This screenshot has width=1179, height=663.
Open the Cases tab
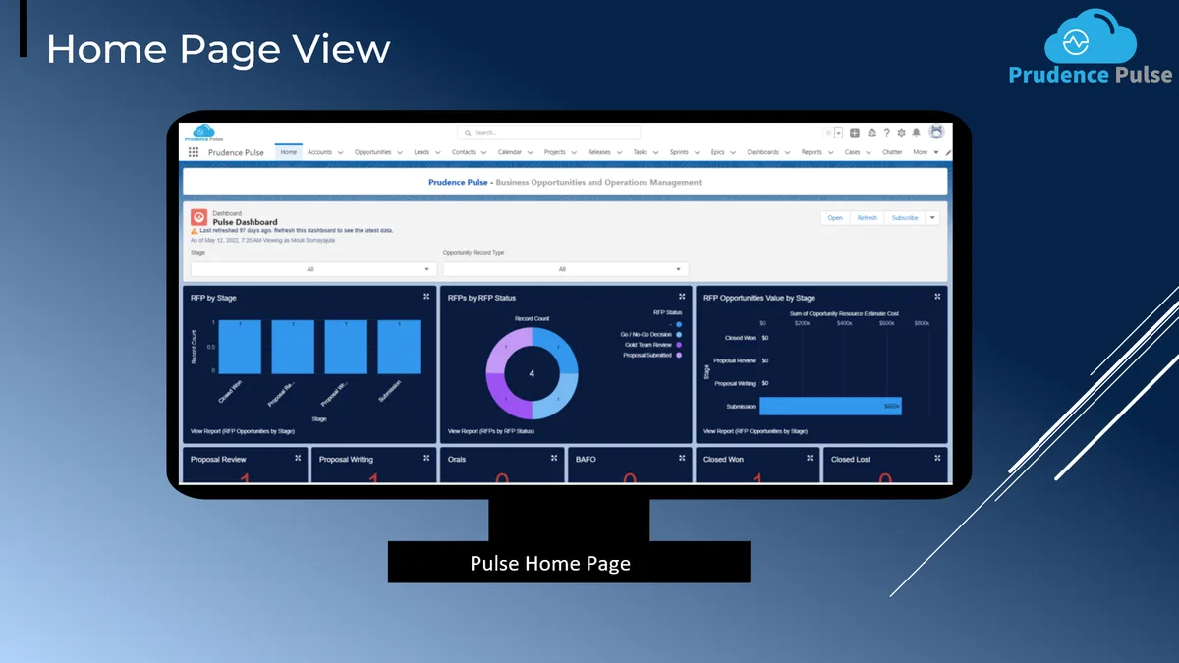(x=852, y=152)
